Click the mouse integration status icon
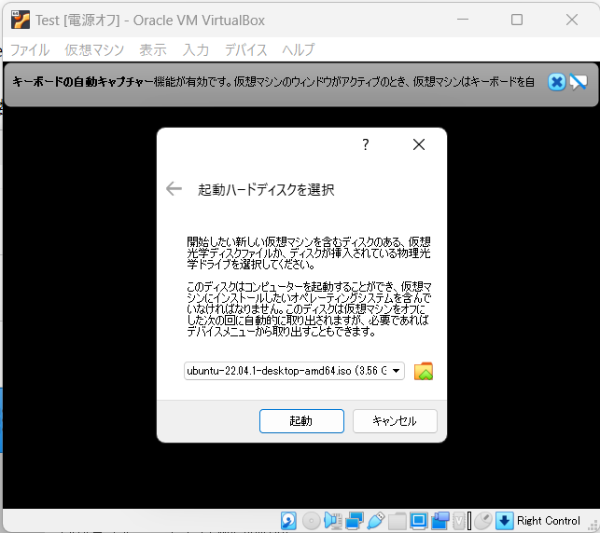The height and width of the screenshot is (533, 600). (483, 521)
